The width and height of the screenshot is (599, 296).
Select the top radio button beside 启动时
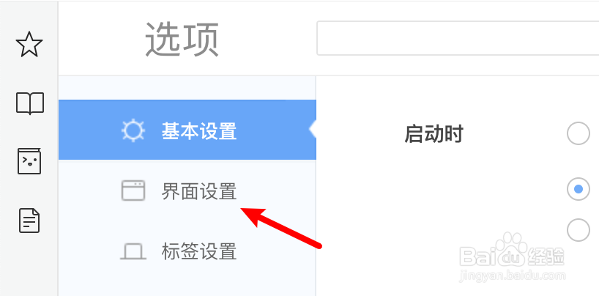(x=578, y=133)
